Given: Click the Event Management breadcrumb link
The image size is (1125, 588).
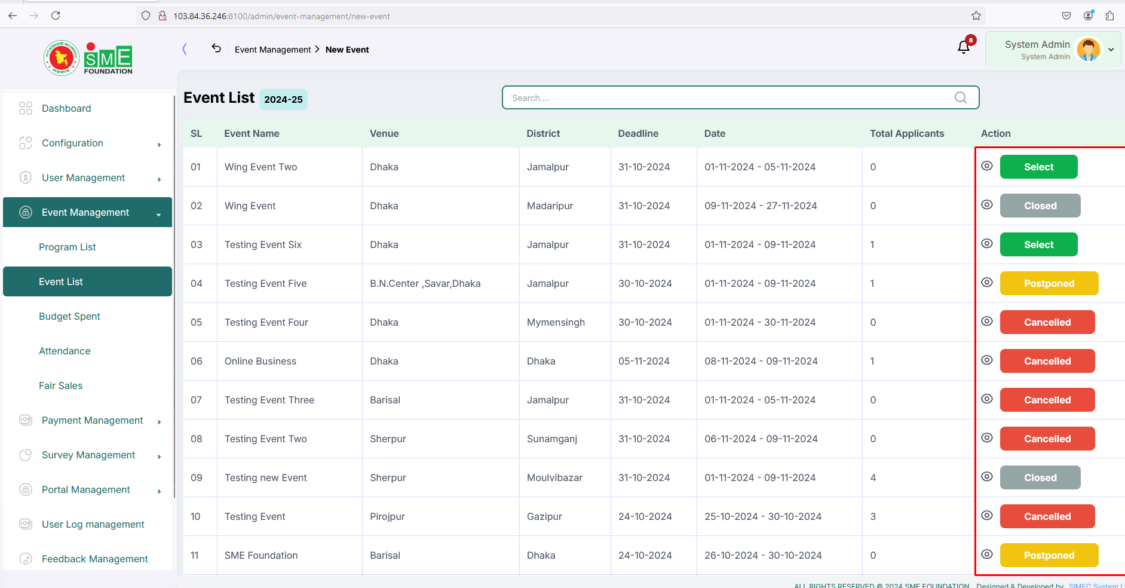Looking at the screenshot, I should tap(272, 50).
